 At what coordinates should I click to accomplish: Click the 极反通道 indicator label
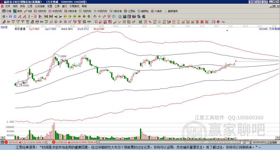(x=20, y=29)
